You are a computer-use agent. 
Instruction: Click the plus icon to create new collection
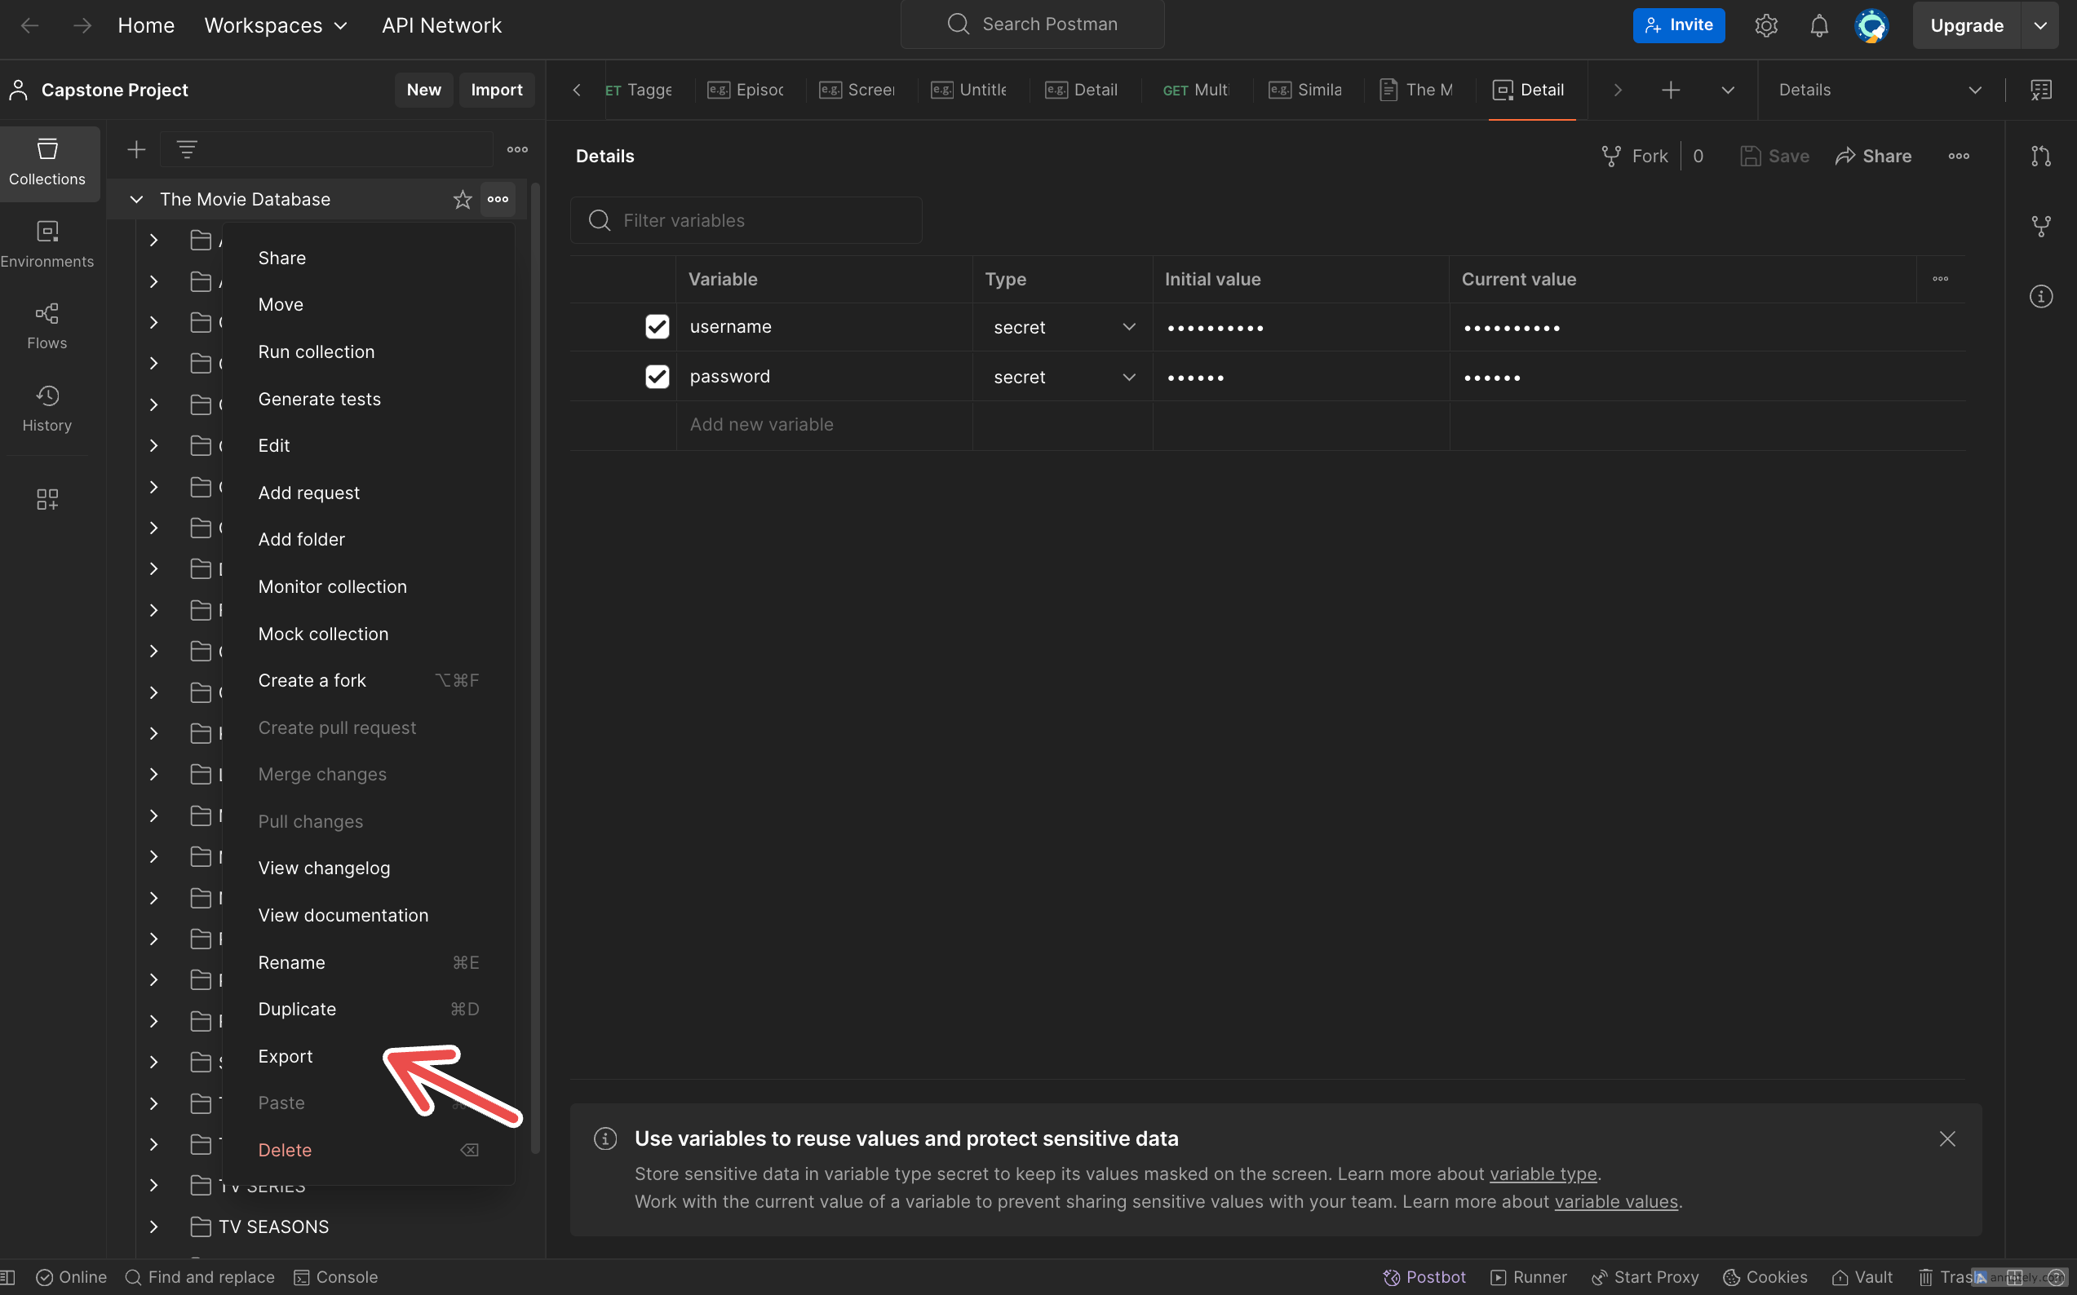(x=136, y=150)
